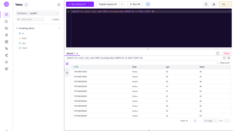The width and height of the screenshot is (233, 131).
Task: Click the Total: 10 label
Action: click(184, 121)
